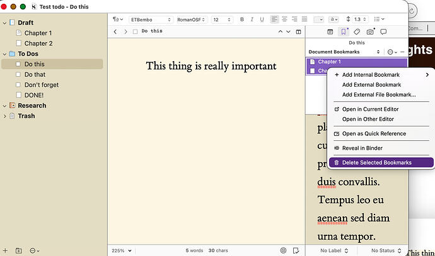Choose Reveal in Binder
Image resolution: width=435 pixels, height=256 pixels.
click(x=381, y=148)
